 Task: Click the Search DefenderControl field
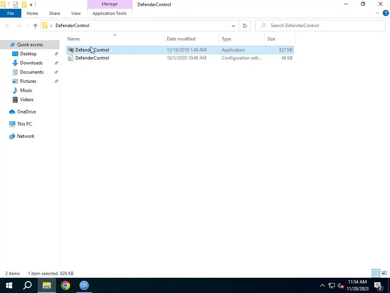point(320,26)
